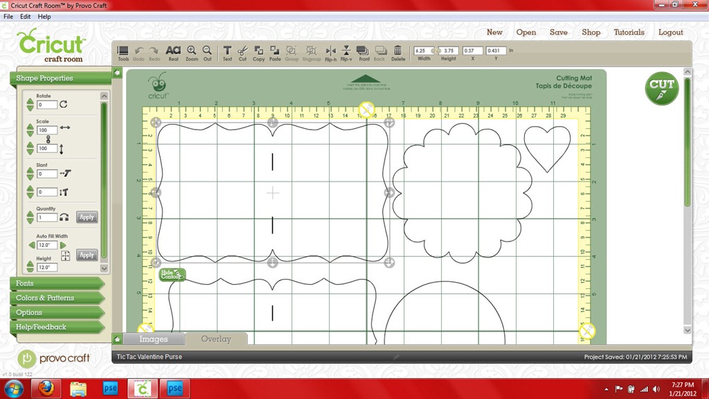This screenshot has width=709, height=399.
Task: Click the Logout link
Action: 670,32
